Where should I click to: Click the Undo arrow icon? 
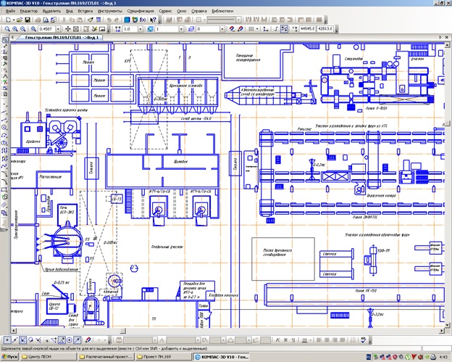tap(109, 20)
